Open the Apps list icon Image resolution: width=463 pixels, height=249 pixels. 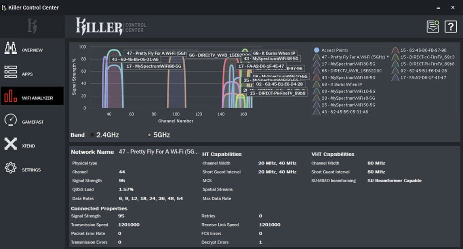(11, 72)
